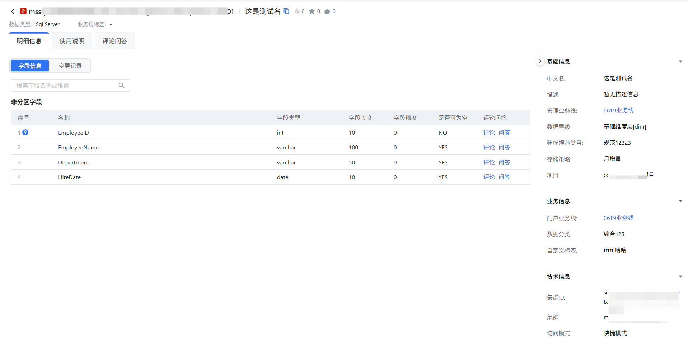
Task: Switch to 字段信息 segment
Action: [30, 66]
